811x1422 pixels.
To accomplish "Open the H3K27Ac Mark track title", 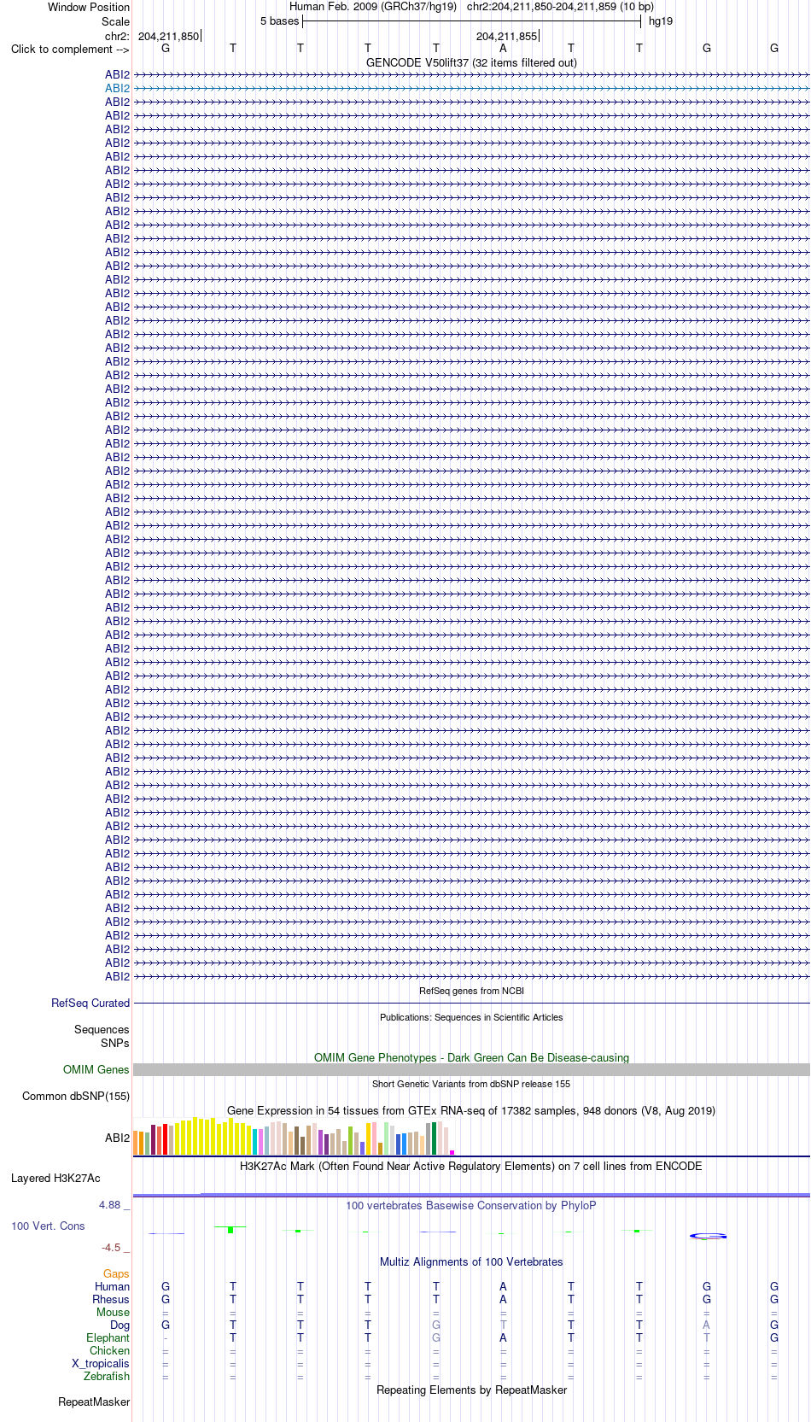I will [471, 1166].
